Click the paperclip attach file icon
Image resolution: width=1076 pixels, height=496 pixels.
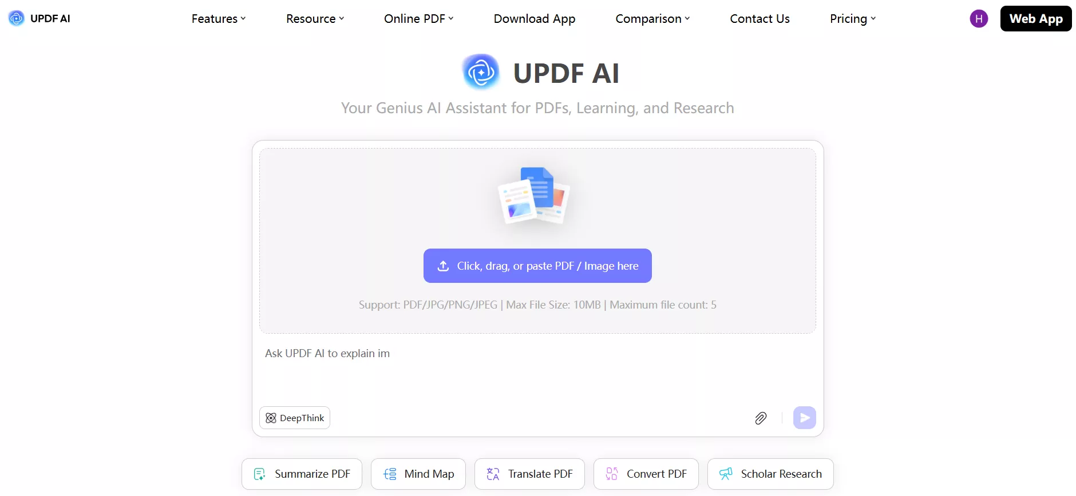(x=761, y=418)
